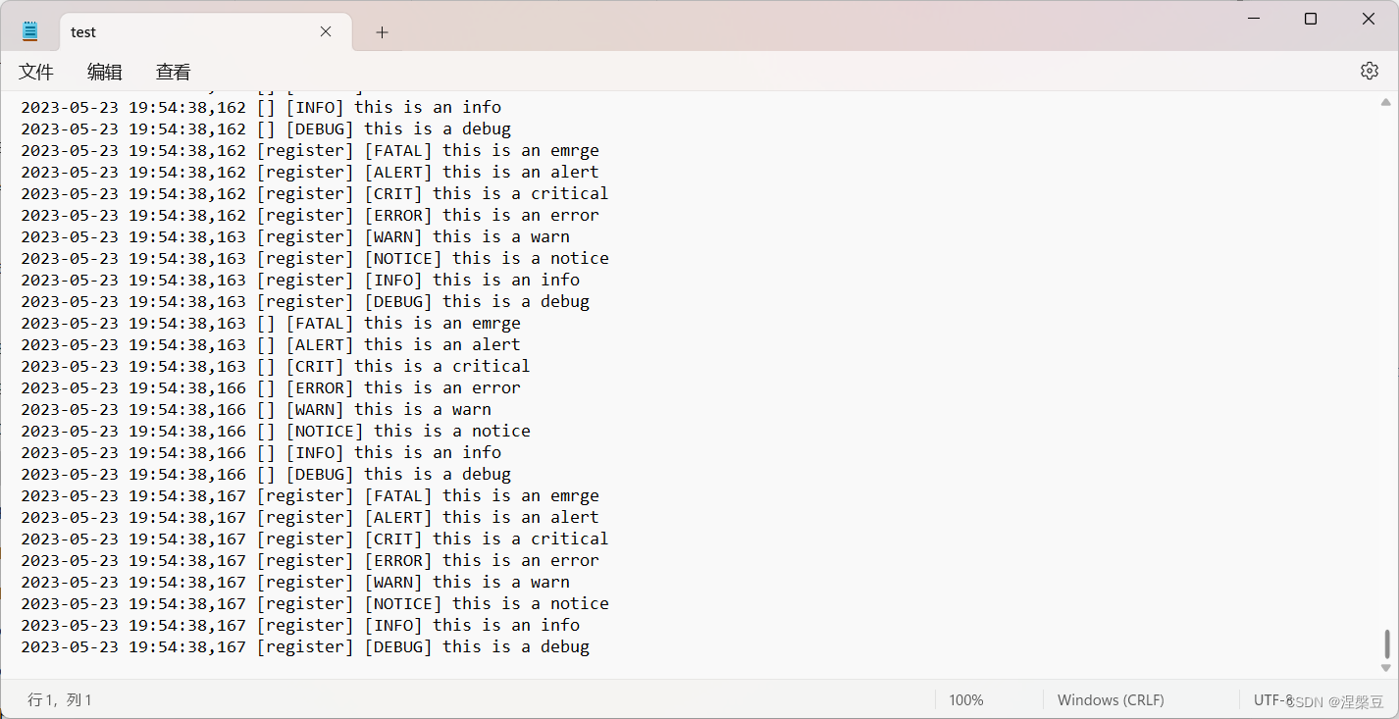Image resolution: width=1399 pixels, height=719 pixels.
Task: Close the Notepad window
Action: tap(1369, 19)
